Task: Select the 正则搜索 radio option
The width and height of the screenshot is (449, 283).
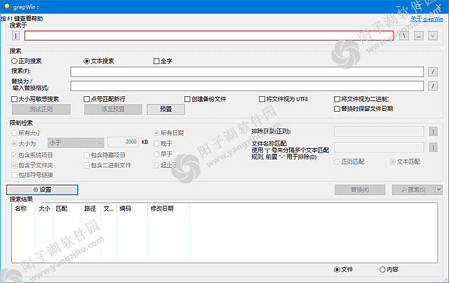Action: 27,61
